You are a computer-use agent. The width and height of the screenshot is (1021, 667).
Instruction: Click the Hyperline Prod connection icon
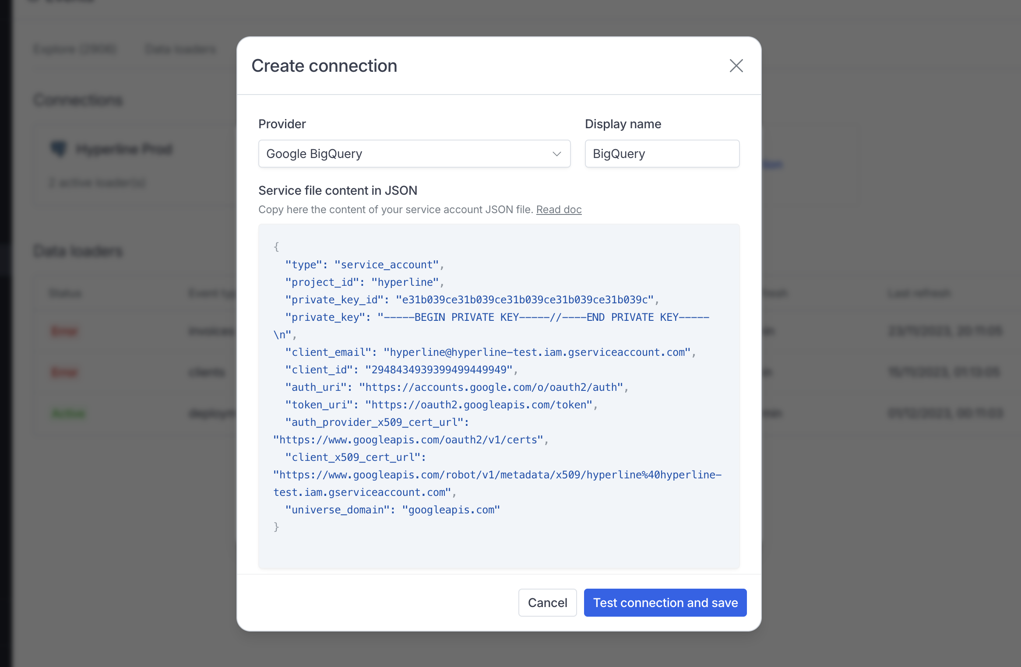pyautogui.click(x=59, y=149)
